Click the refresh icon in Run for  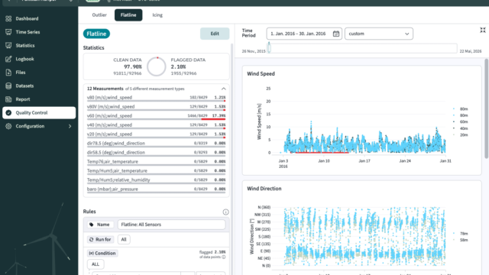click(92, 239)
